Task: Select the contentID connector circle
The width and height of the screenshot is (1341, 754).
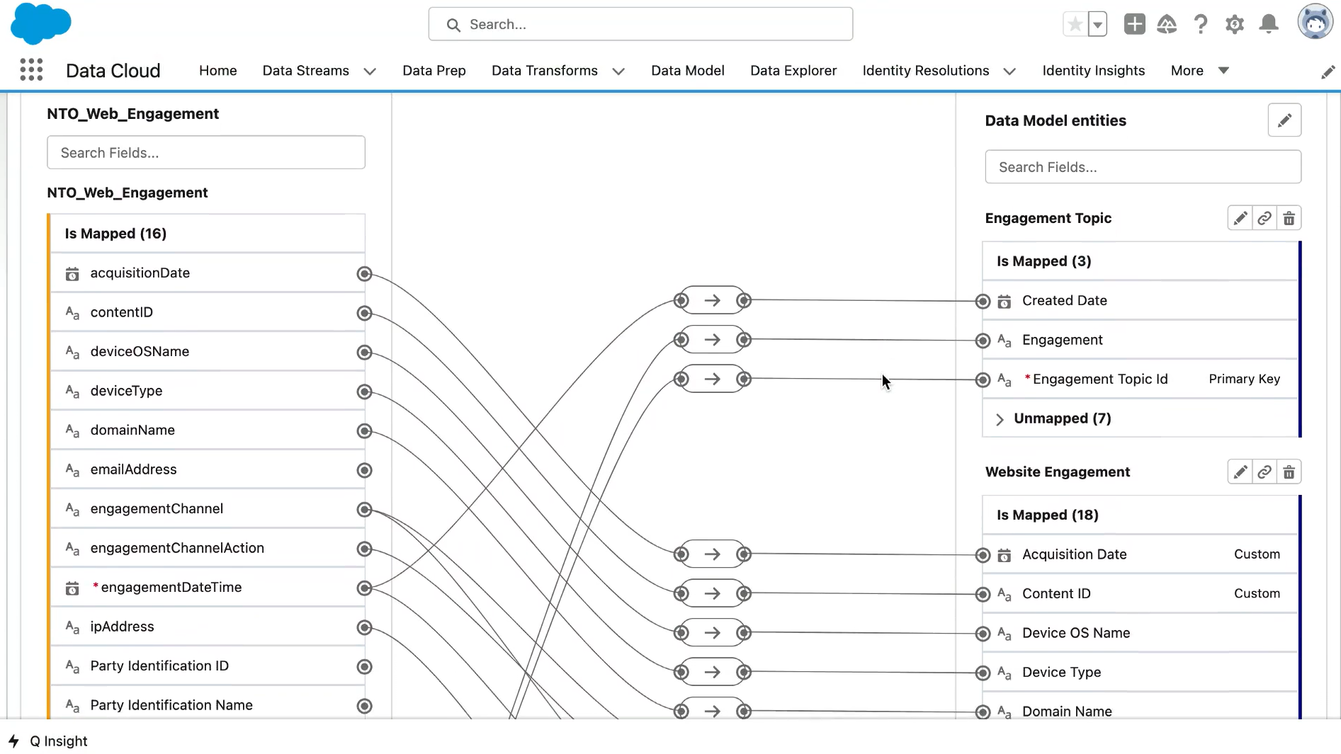Action: pyautogui.click(x=364, y=313)
